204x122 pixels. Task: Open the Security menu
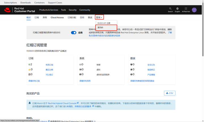coord(73,10)
